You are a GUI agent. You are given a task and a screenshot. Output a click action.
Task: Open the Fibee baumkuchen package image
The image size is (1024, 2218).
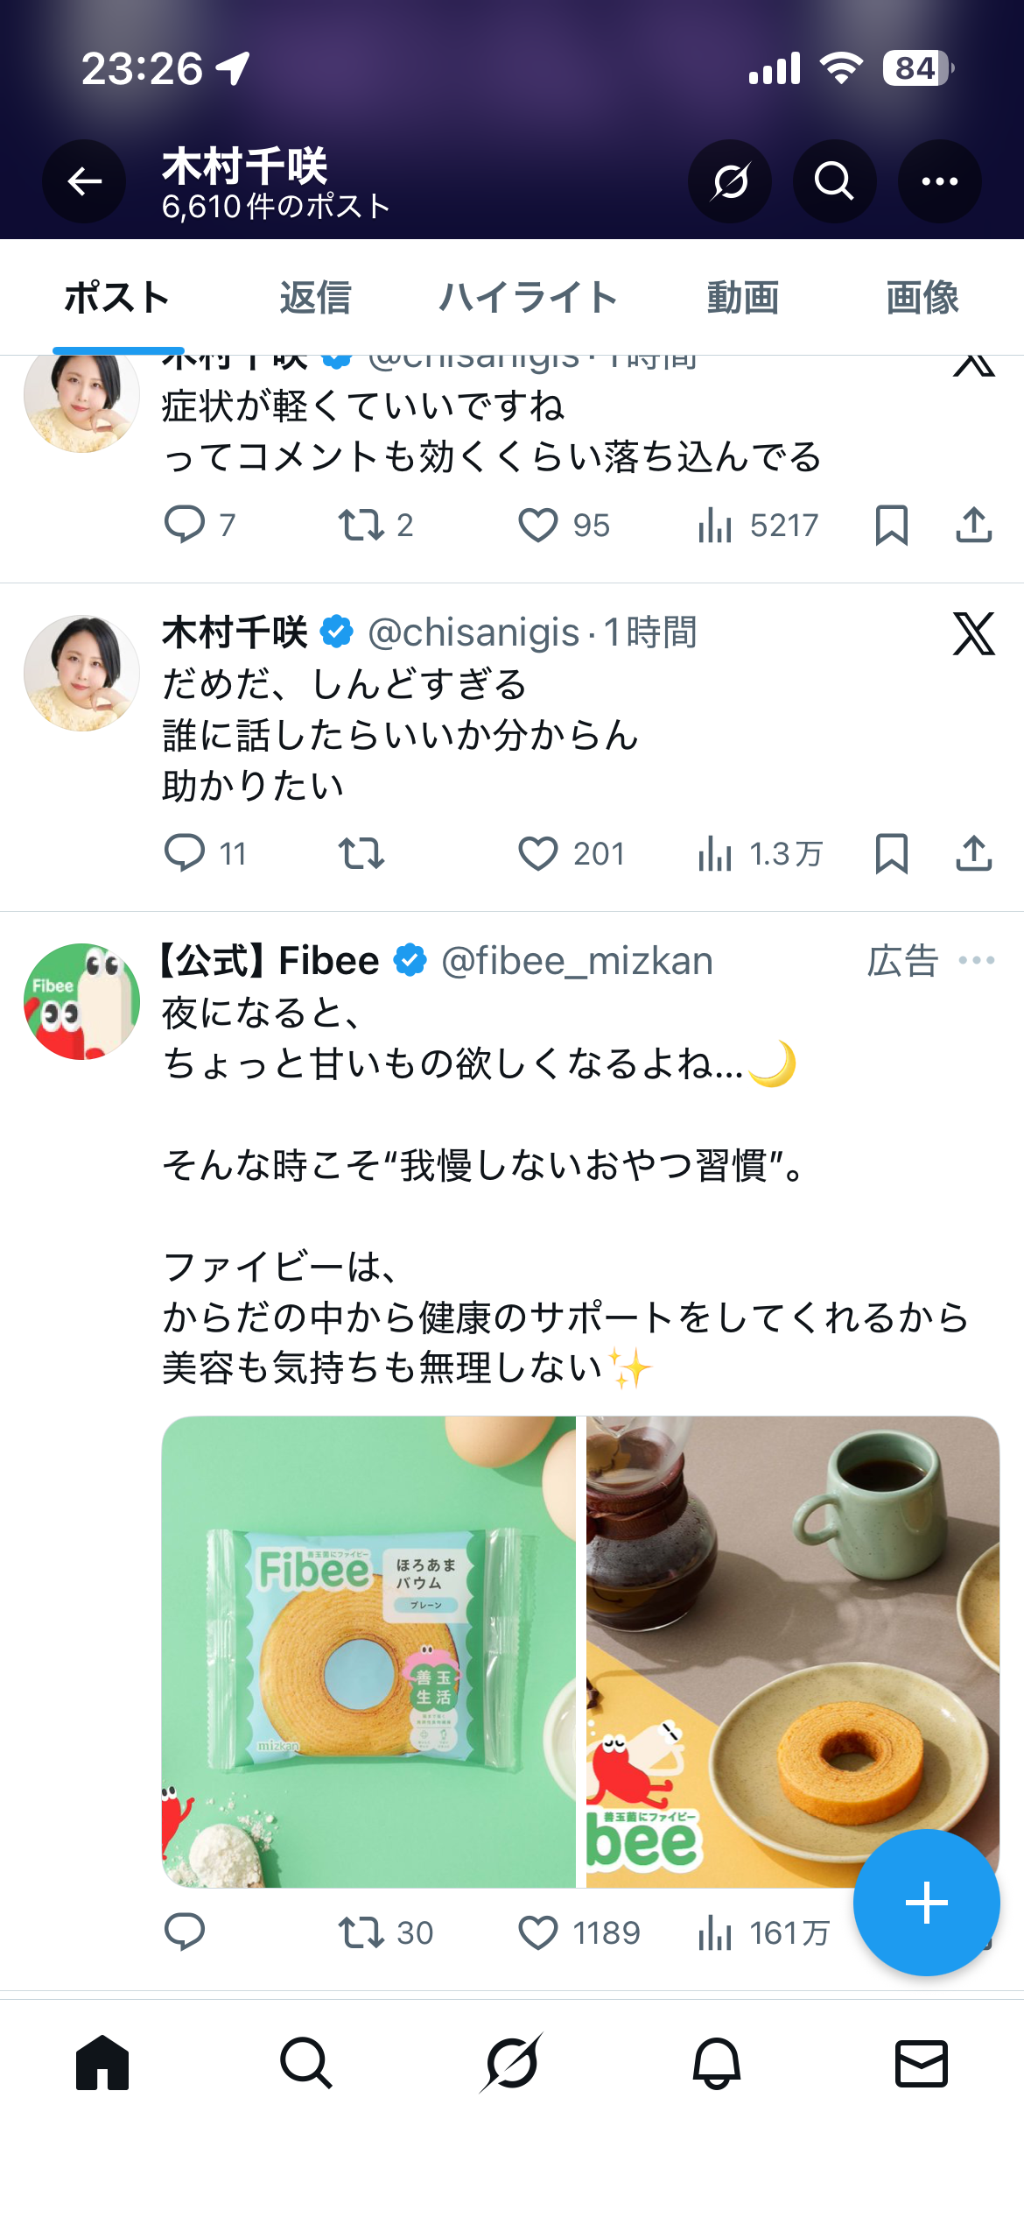(x=368, y=1652)
